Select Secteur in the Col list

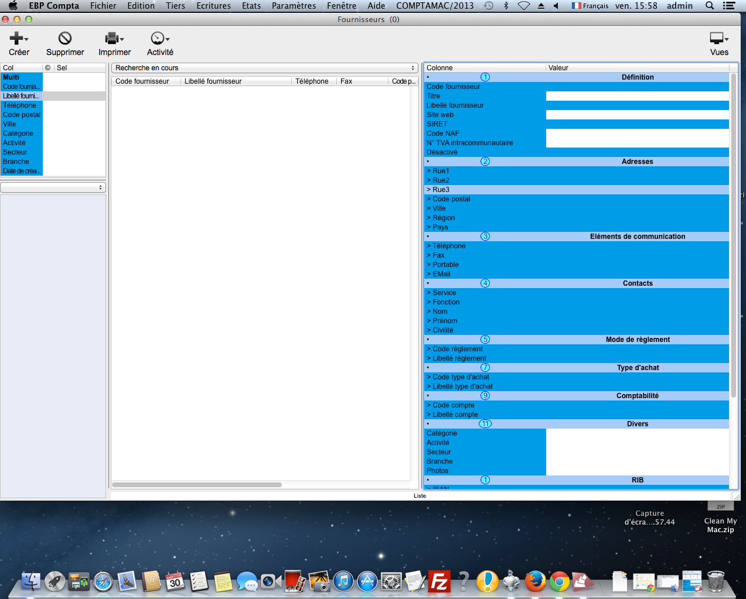tap(22, 152)
